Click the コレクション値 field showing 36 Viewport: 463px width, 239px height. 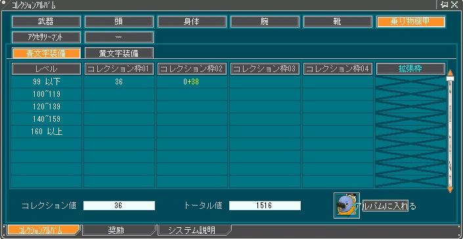pyautogui.click(x=119, y=206)
